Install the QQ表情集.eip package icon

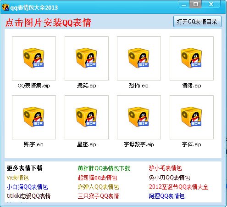(34, 58)
